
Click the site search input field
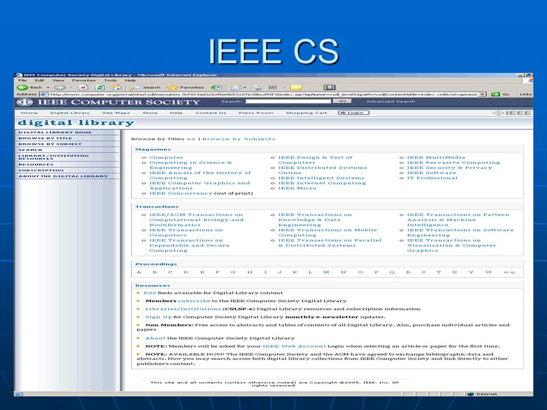[x=288, y=101]
